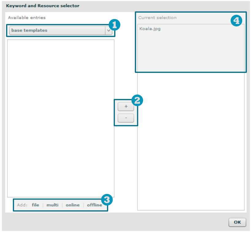252x232 pixels.
Task: Click the Add file link
Action: tap(35, 205)
